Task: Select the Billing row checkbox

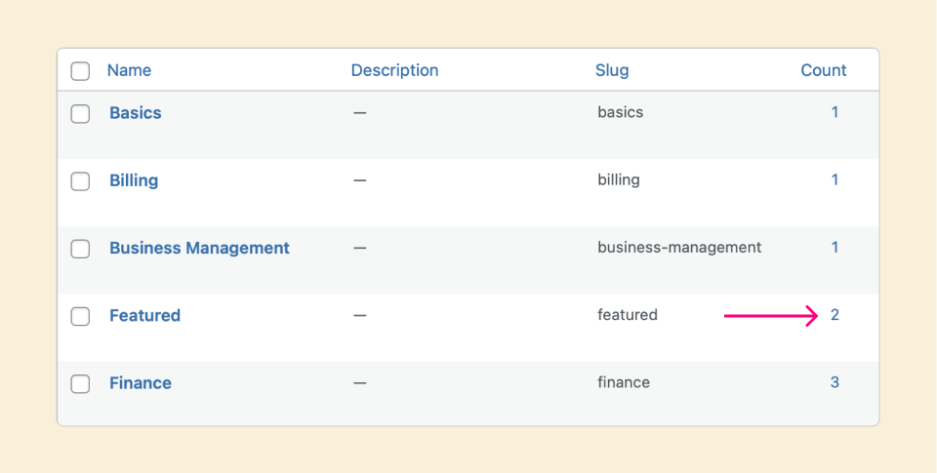Action: 80,181
